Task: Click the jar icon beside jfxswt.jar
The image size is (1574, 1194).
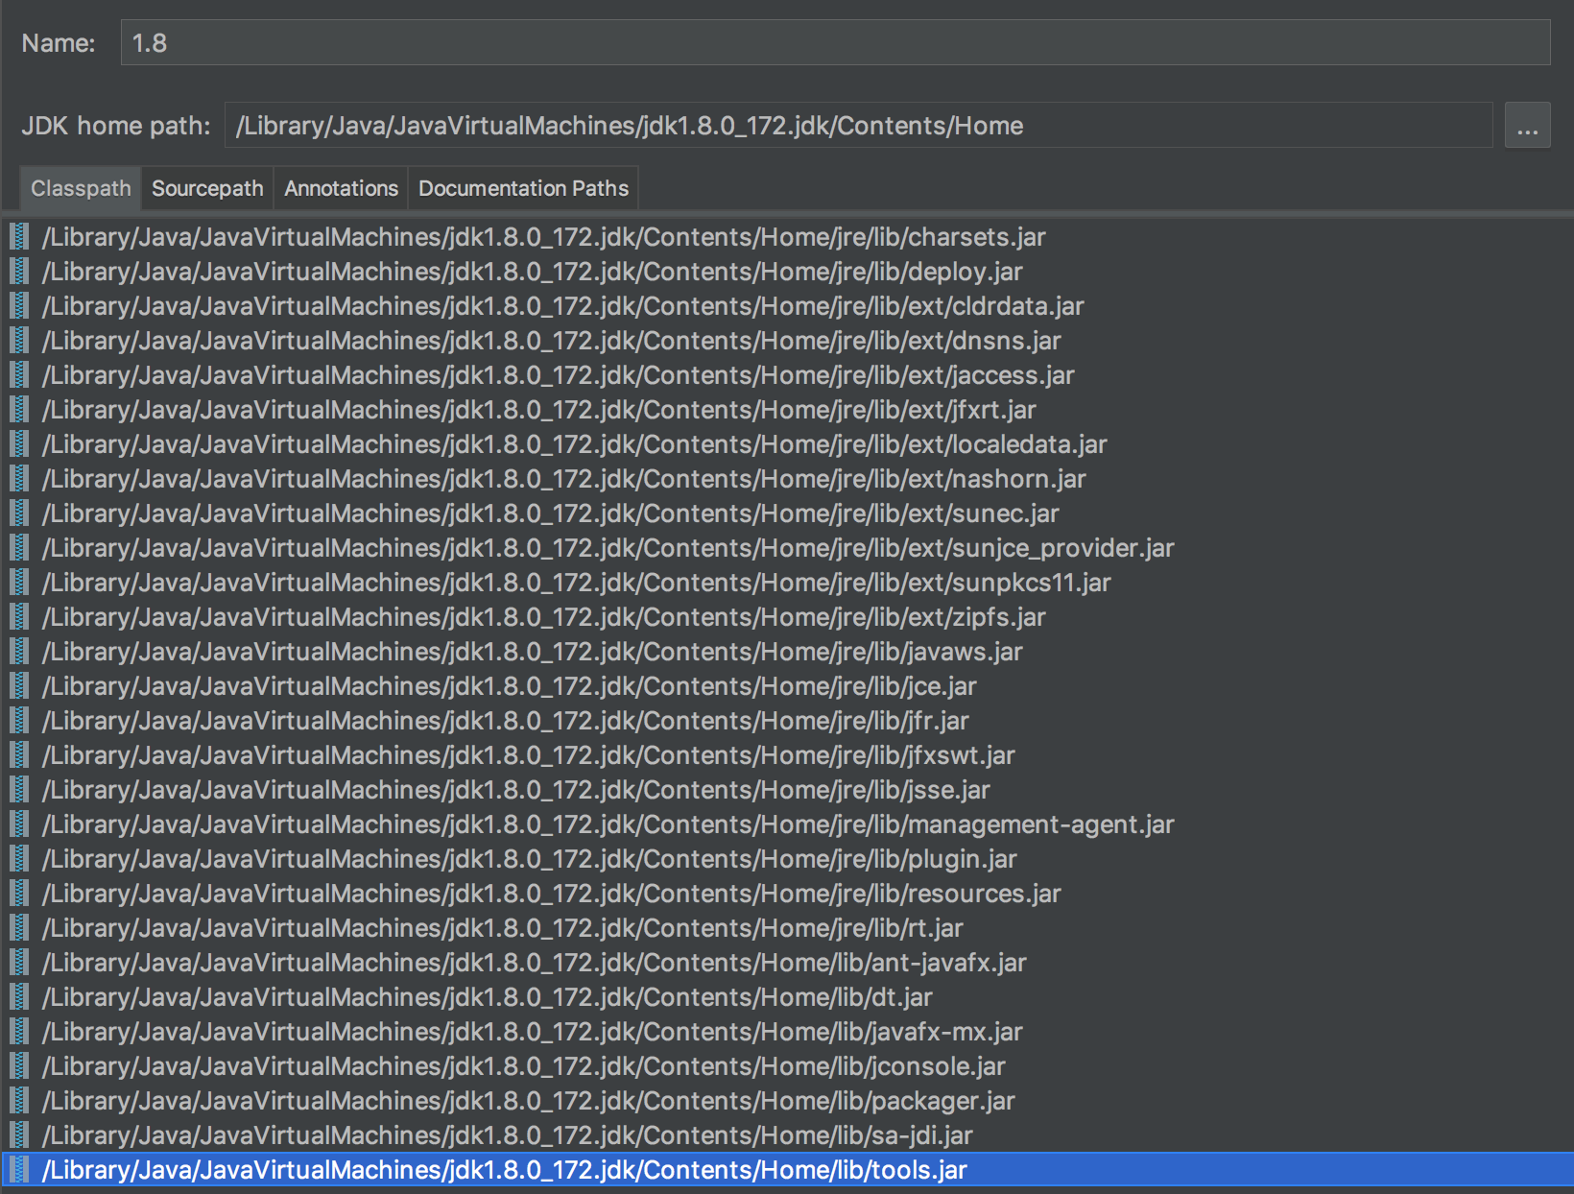Action: (x=19, y=754)
